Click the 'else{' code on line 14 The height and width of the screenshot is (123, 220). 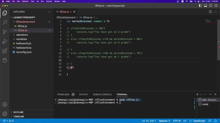coord(70,67)
